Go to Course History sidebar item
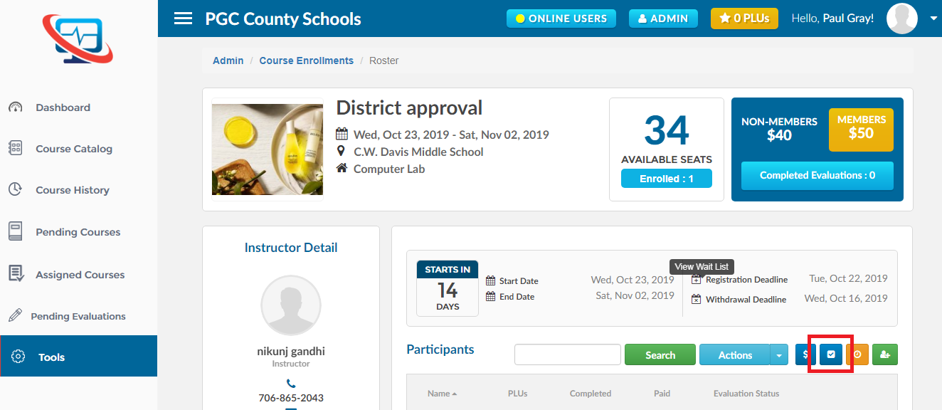Image resolution: width=942 pixels, height=410 pixels. [73, 190]
